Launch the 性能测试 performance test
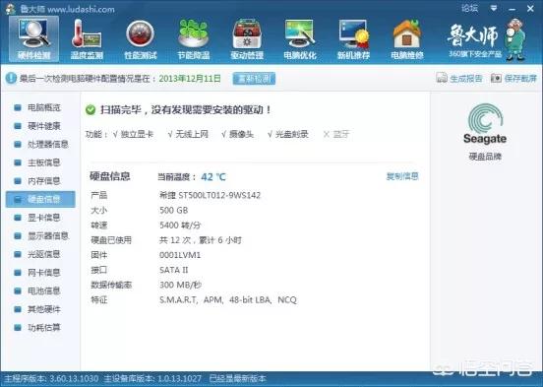 pos(141,39)
